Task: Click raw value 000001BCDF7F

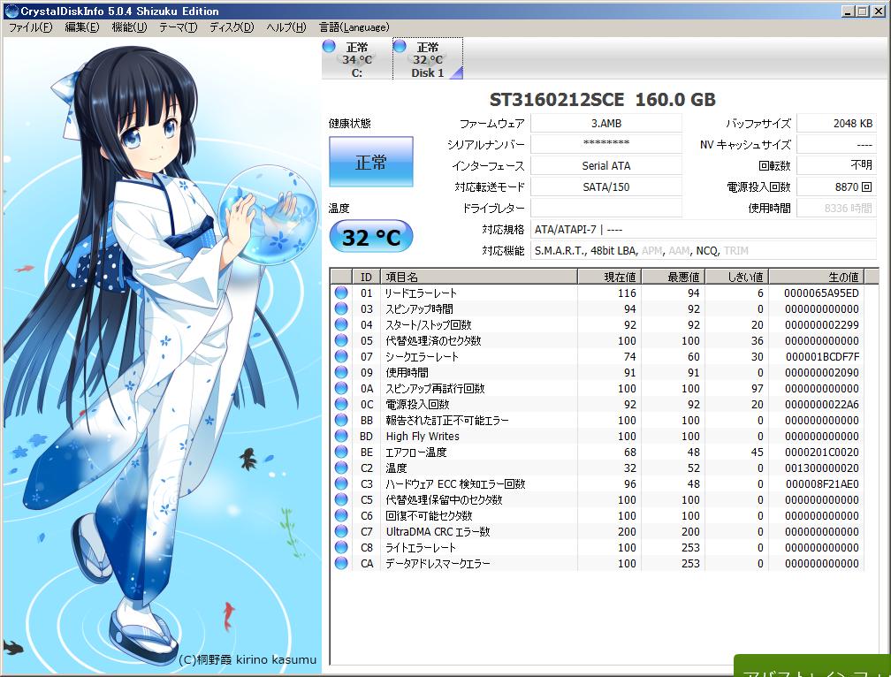Action: coord(822,357)
